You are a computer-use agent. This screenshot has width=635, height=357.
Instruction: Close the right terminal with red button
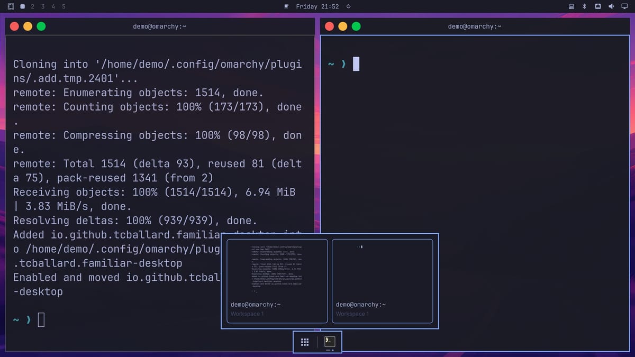coord(329,26)
